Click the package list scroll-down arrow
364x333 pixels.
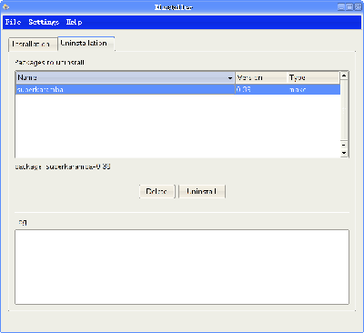(x=344, y=153)
